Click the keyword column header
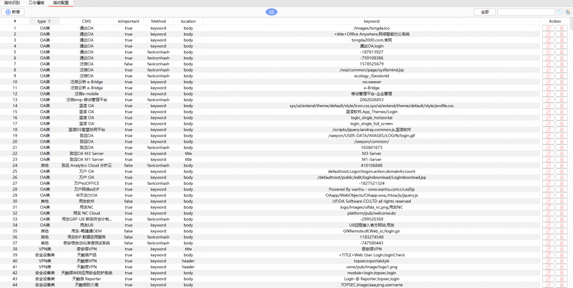This screenshot has height=288, width=573. [x=371, y=21]
